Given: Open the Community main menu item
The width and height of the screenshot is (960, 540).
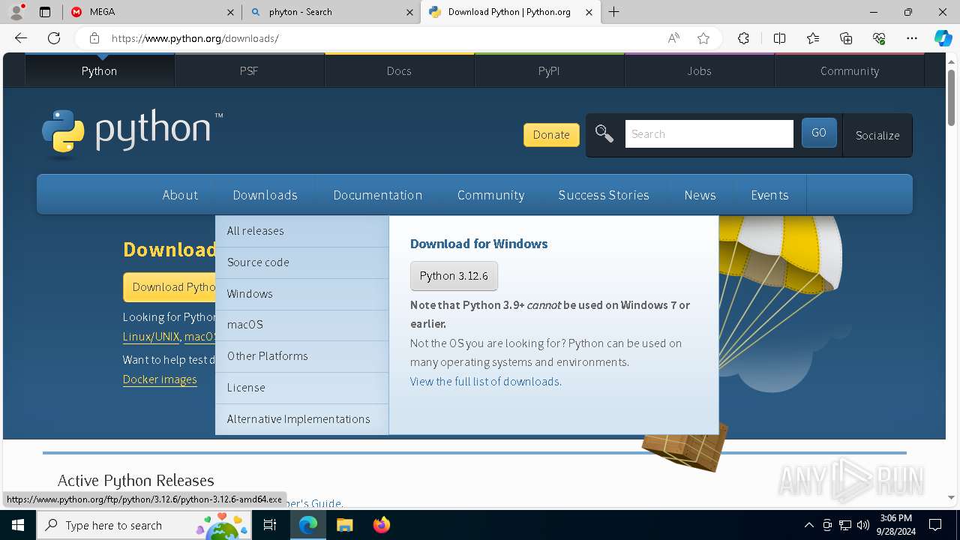Looking at the screenshot, I should pos(490,195).
